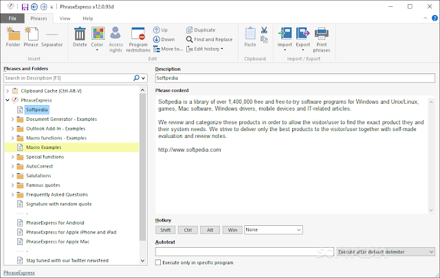Expand the Clipboard Cache node
The width and height of the screenshot is (440, 278).
(x=8, y=91)
